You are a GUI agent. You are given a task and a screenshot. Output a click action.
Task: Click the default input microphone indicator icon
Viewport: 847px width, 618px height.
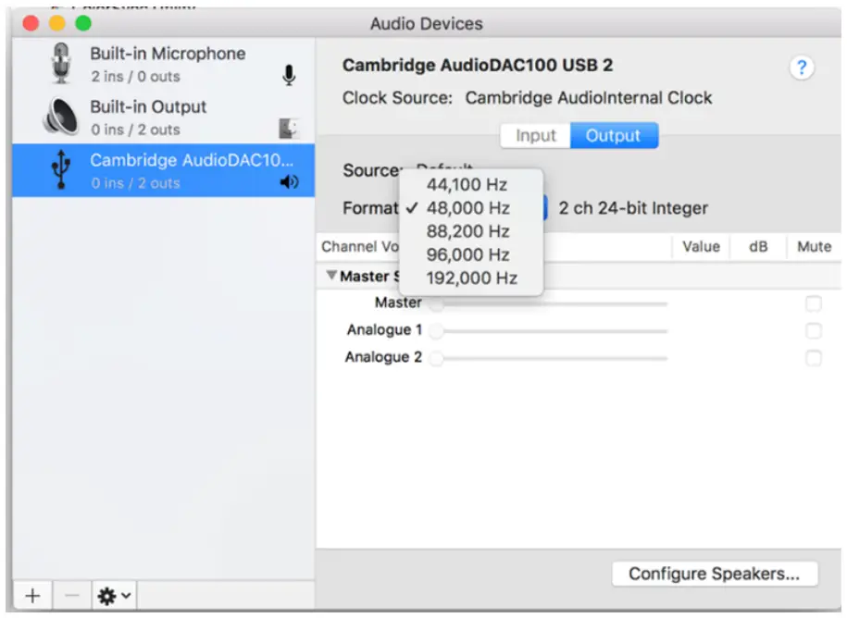click(x=289, y=77)
